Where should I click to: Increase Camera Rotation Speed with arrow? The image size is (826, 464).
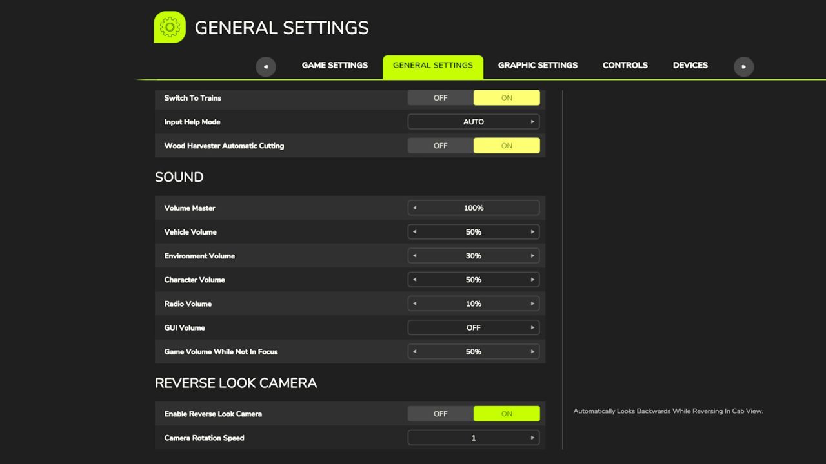(532, 438)
